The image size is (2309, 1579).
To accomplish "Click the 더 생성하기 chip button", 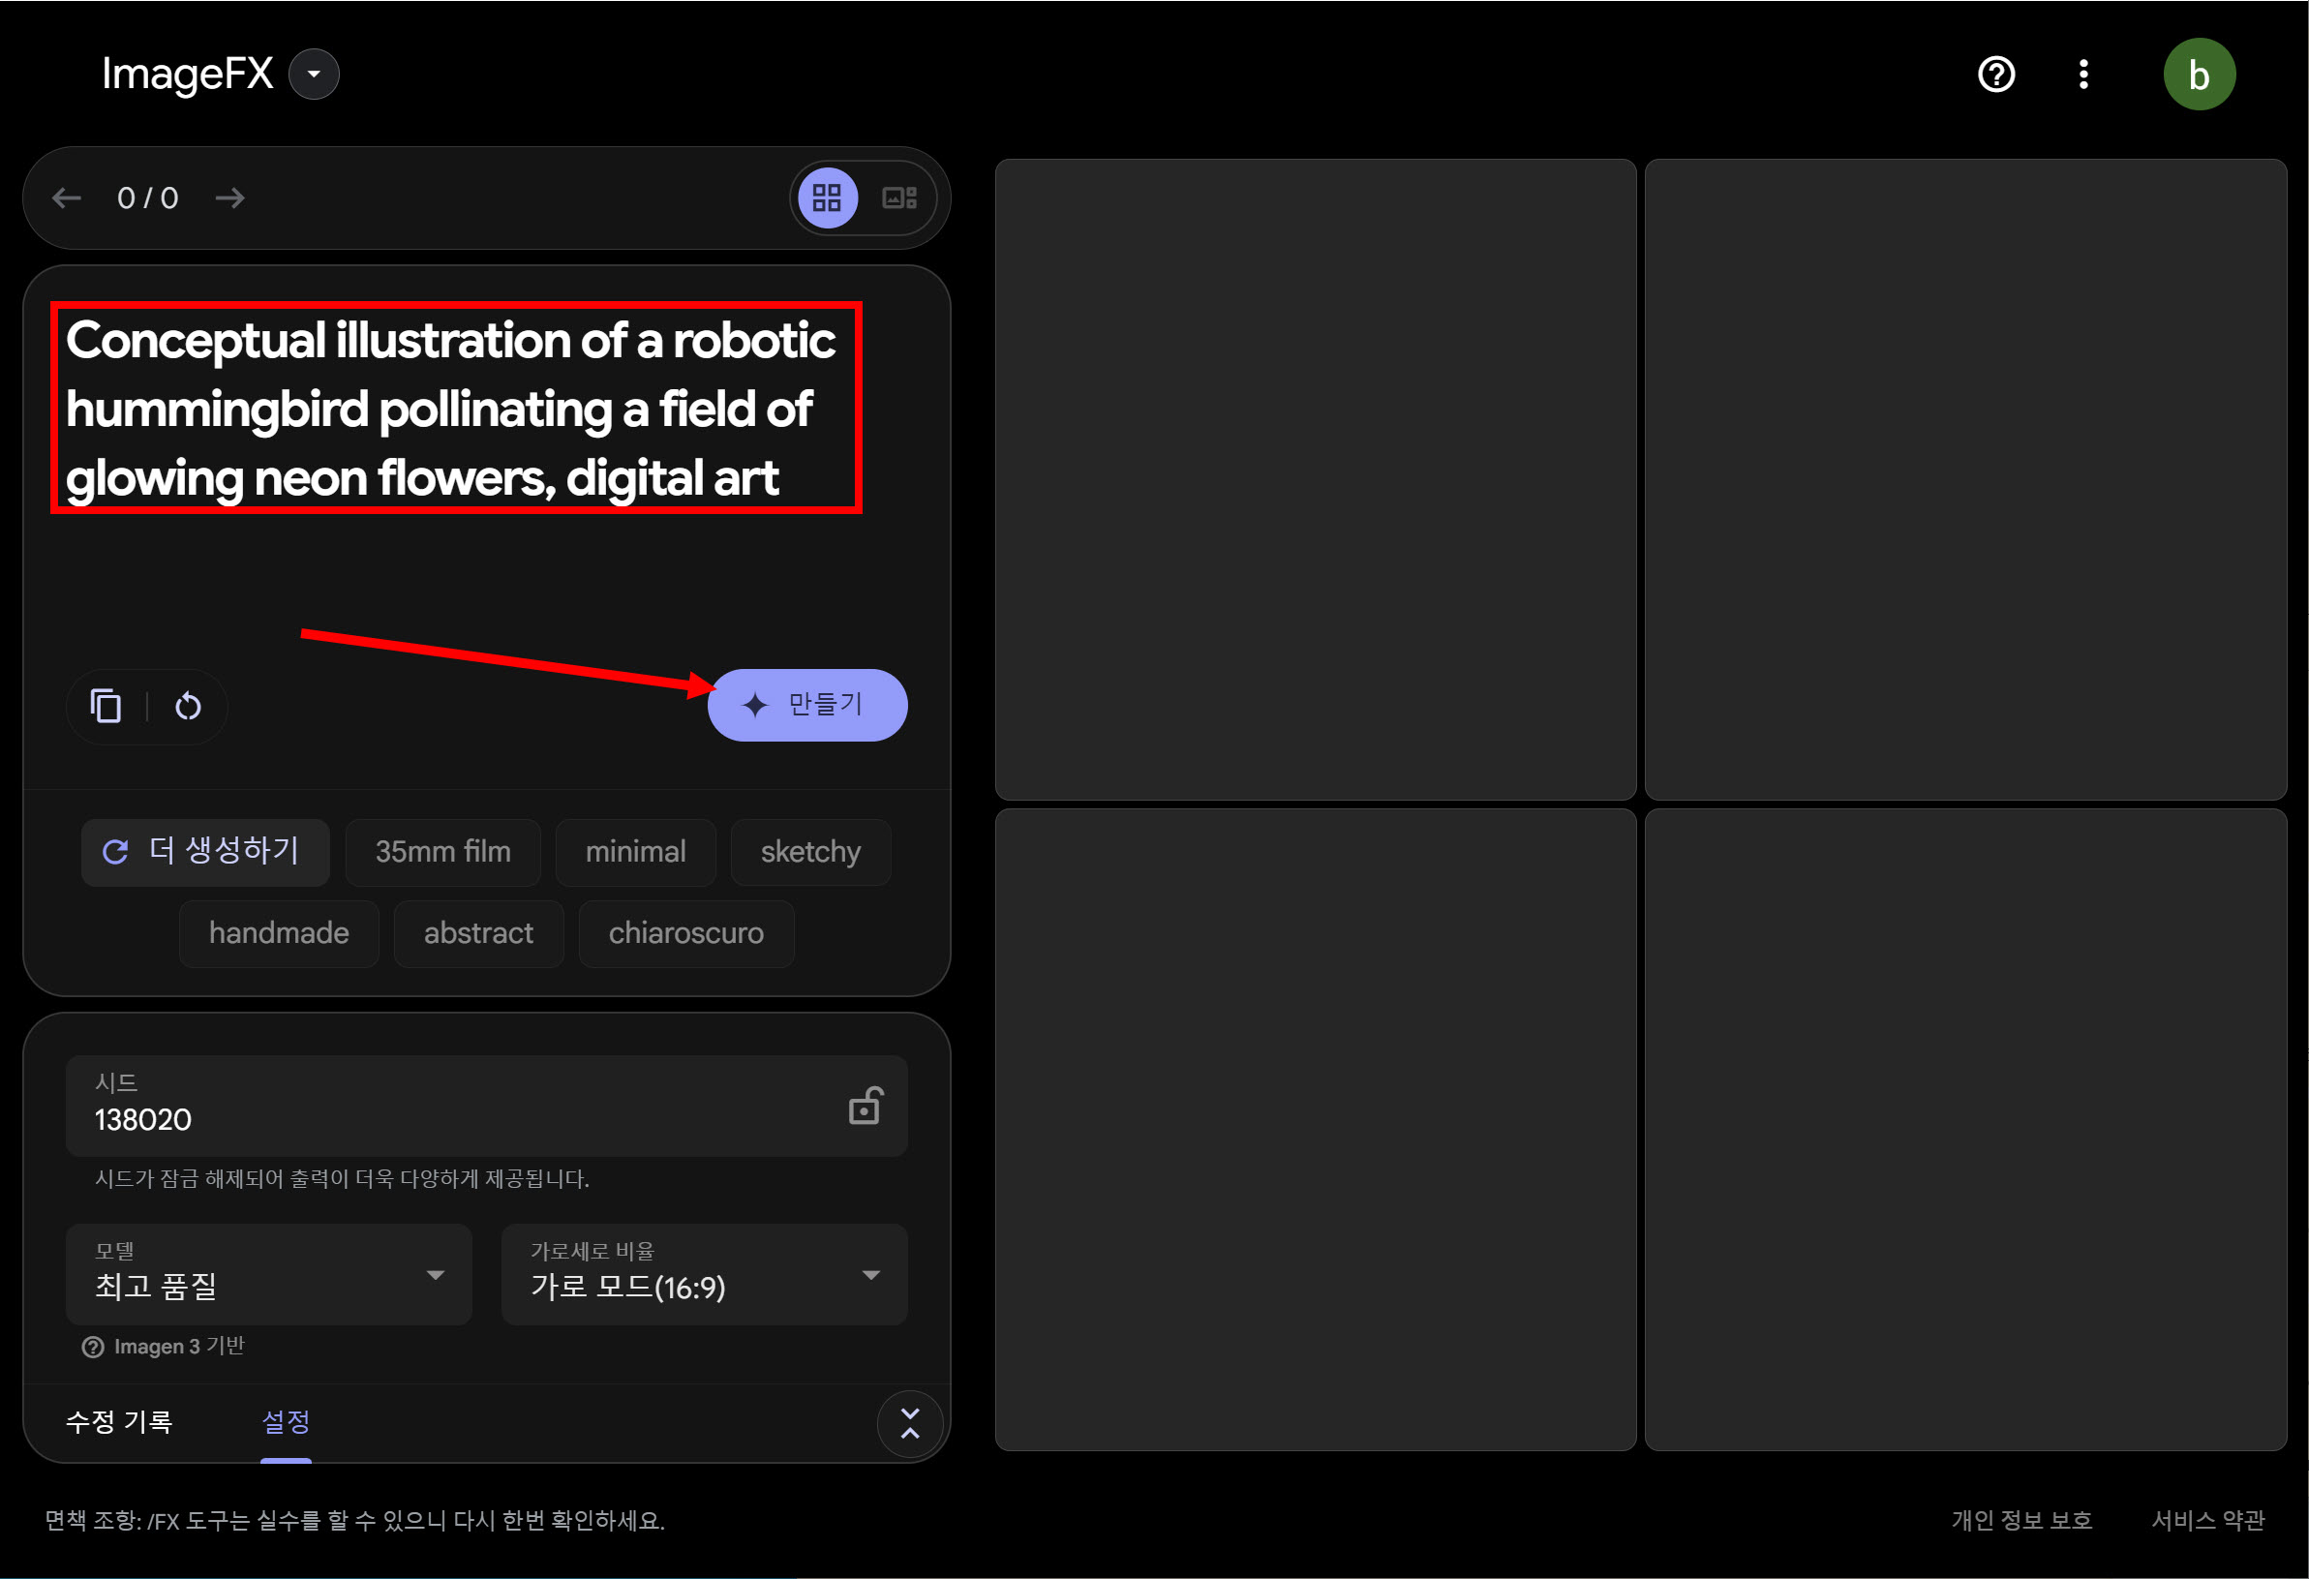I will [204, 852].
